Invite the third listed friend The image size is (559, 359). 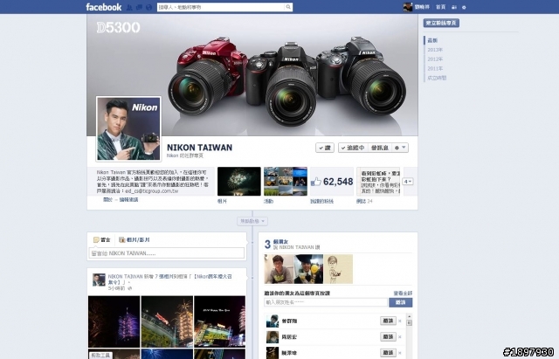click(388, 353)
